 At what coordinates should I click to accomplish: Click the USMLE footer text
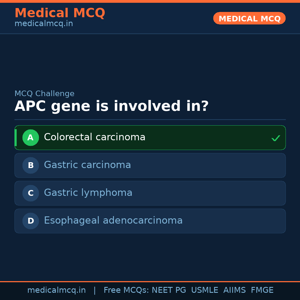pos(204,290)
